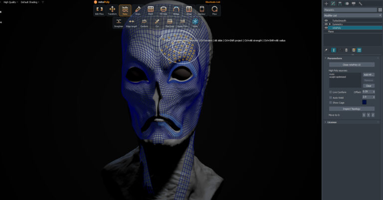This screenshot has height=200, width=383.
Task: Select the Quad Flow tool
Action: point(183,23)
